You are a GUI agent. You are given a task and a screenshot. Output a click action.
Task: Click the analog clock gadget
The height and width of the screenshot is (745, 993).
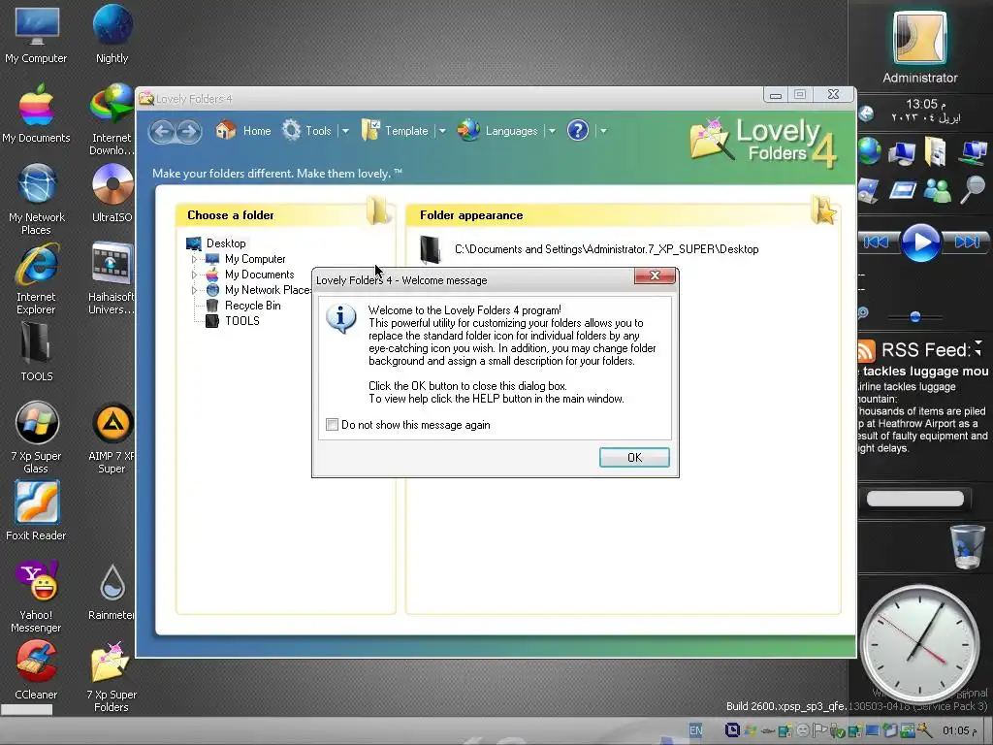(x=919, y=644)
